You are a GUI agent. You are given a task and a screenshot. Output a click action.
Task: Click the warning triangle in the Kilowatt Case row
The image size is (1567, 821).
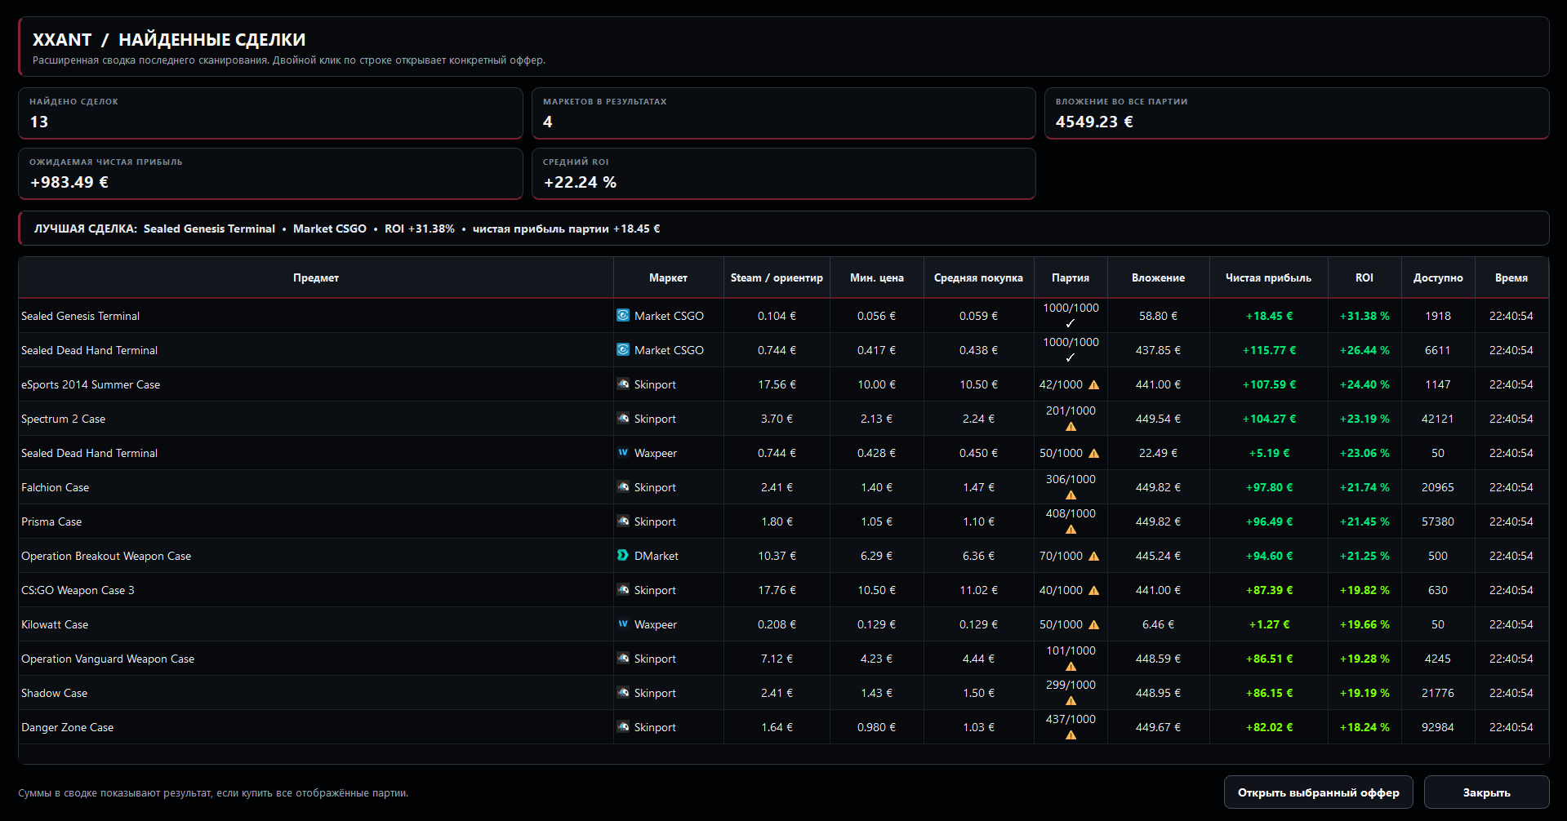tap(1093, 624)
